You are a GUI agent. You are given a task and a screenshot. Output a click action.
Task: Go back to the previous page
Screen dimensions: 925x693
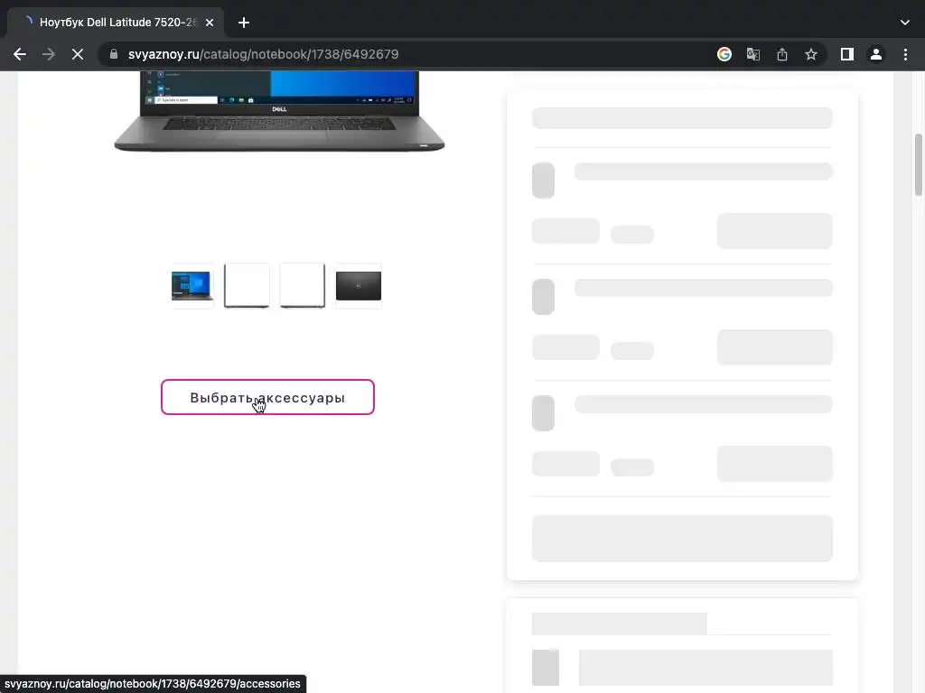(20, 54)
